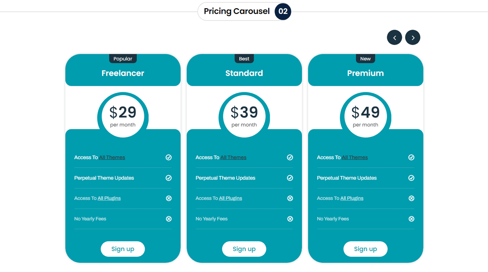Open All Themes link in Freelancer card
This screenshot has height=272, width=488.
(x=112, y=157)
